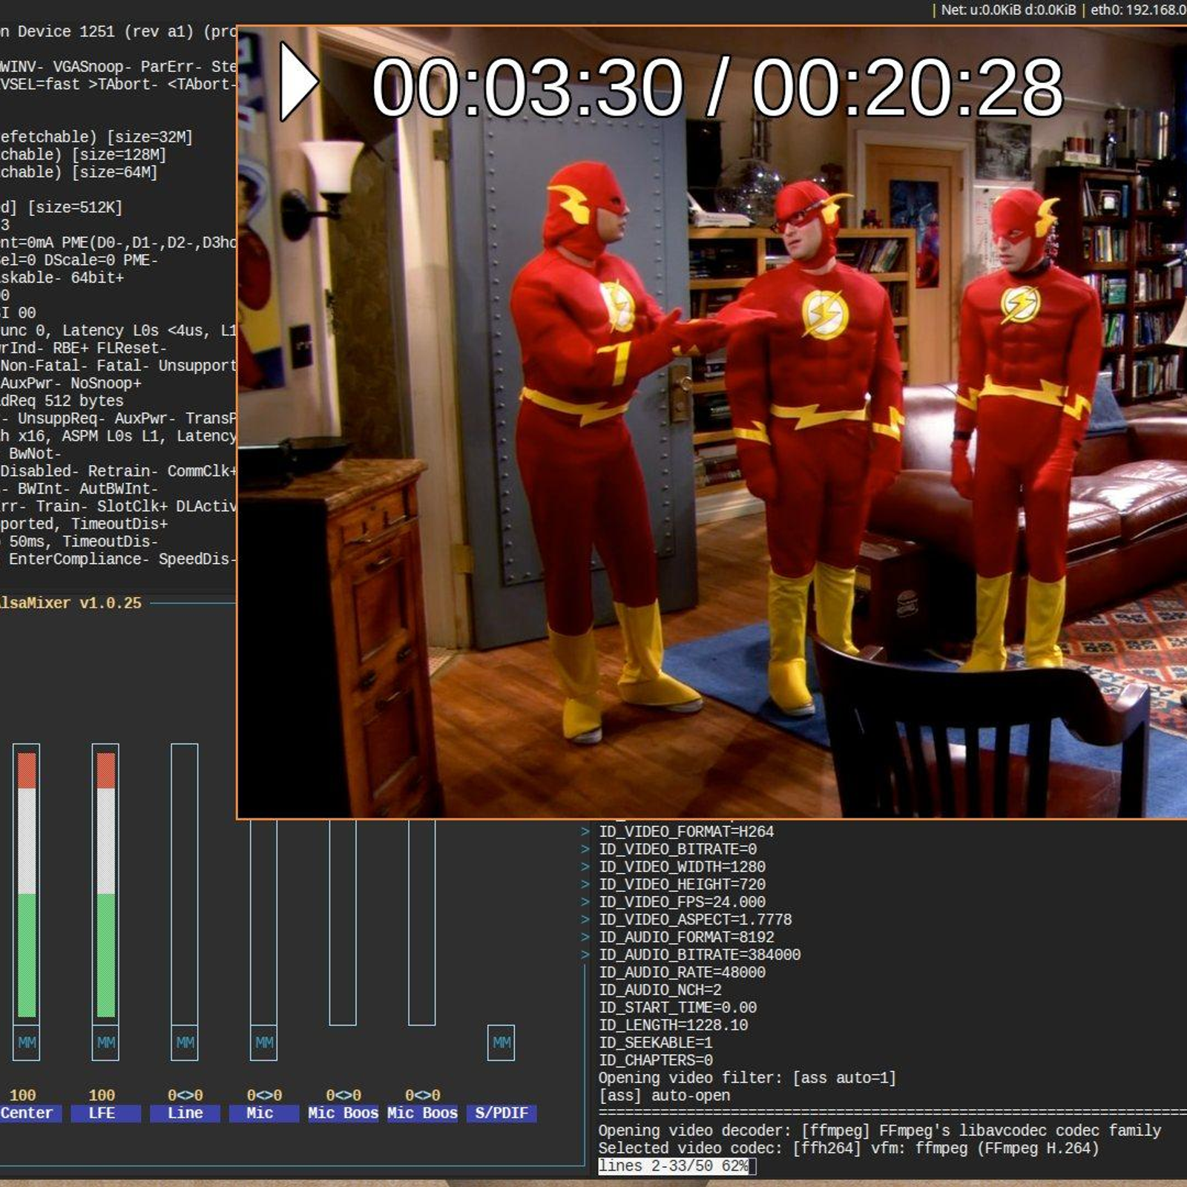Viewport: 1187px width, 1187px height.
Task: Click the Big Bang Theory video frame in mplayer
Action: 712,423
